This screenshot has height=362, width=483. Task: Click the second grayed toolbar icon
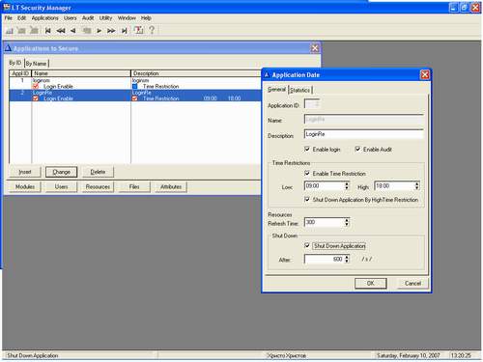point(21,31)
